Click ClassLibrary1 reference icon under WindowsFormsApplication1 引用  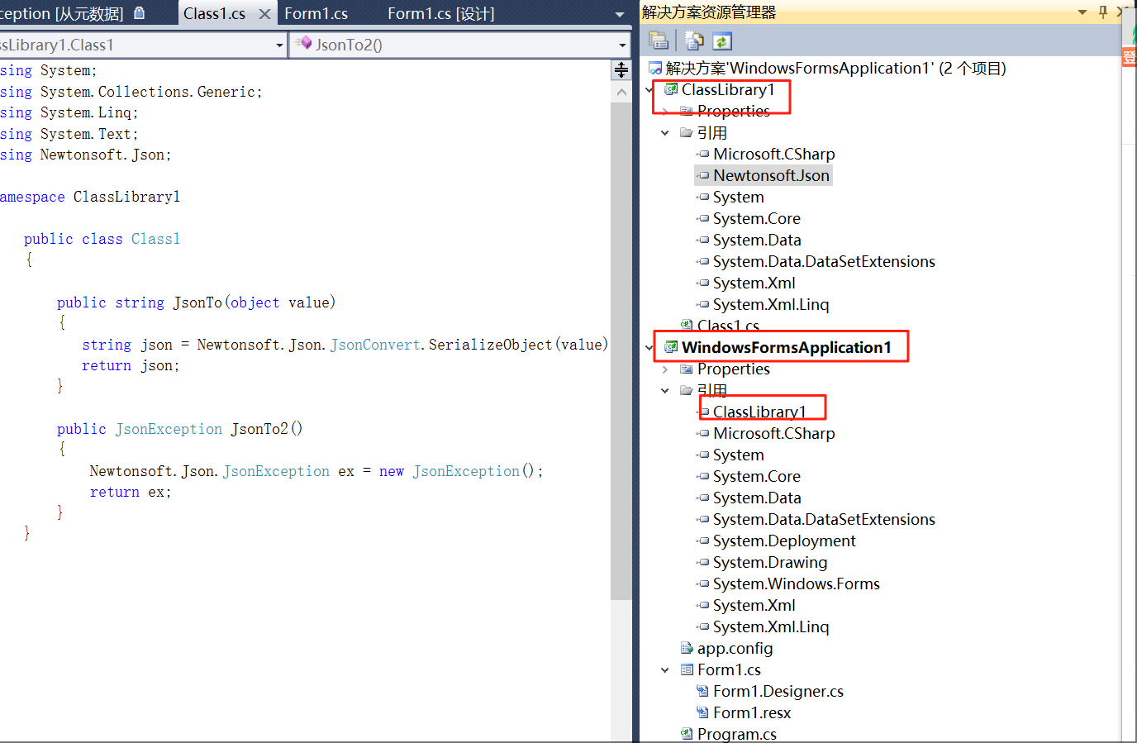click(x=704, y=412)
